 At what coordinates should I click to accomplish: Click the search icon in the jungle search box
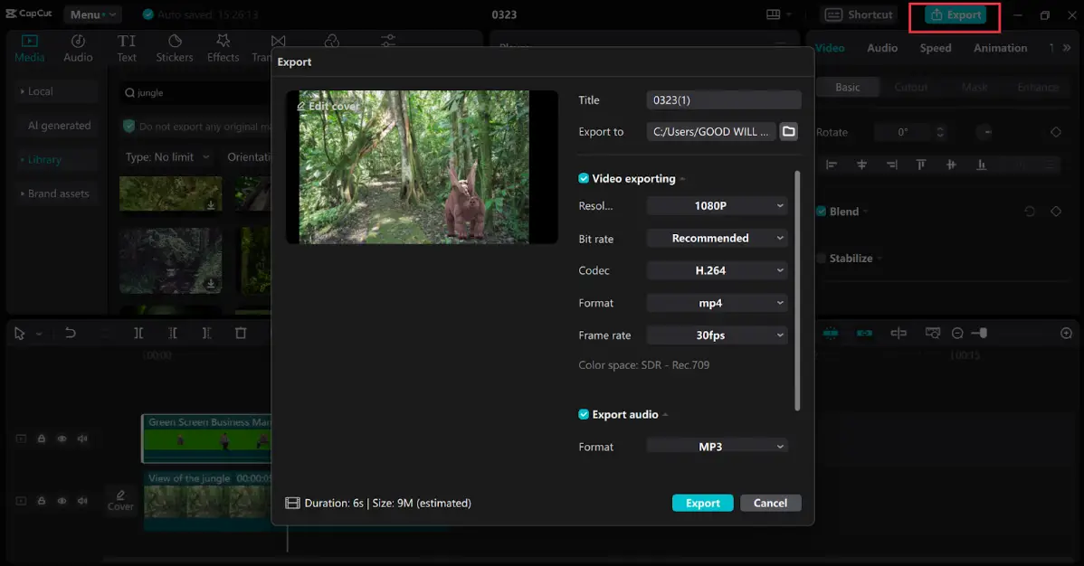tap(129, 92)
